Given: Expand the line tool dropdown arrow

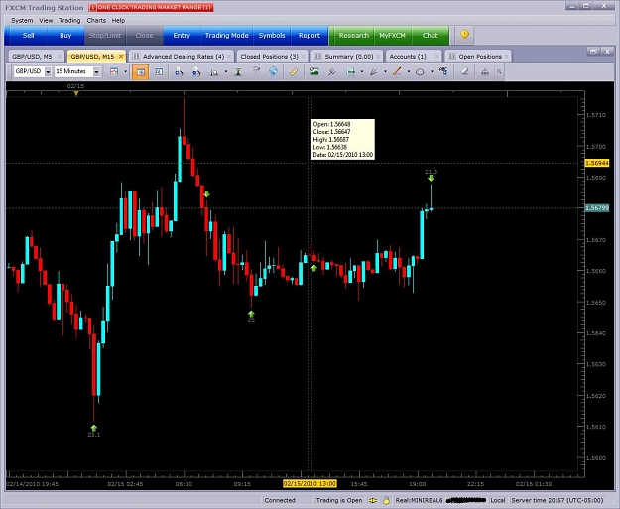Looking at the screenshot, I should (x=409, y=72).
